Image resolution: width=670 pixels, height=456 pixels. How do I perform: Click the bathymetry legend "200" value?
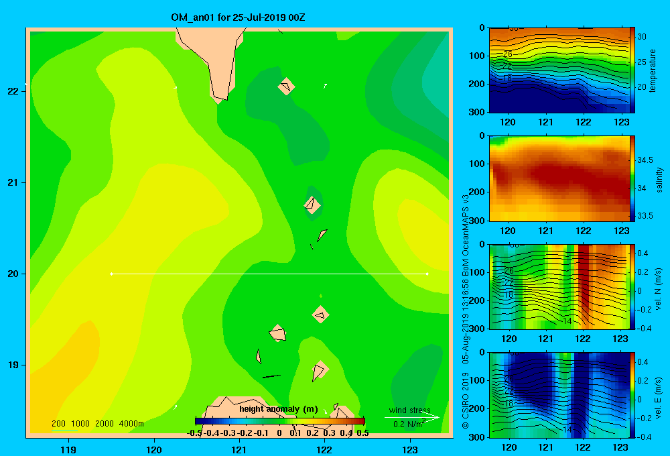pos(58,424)
